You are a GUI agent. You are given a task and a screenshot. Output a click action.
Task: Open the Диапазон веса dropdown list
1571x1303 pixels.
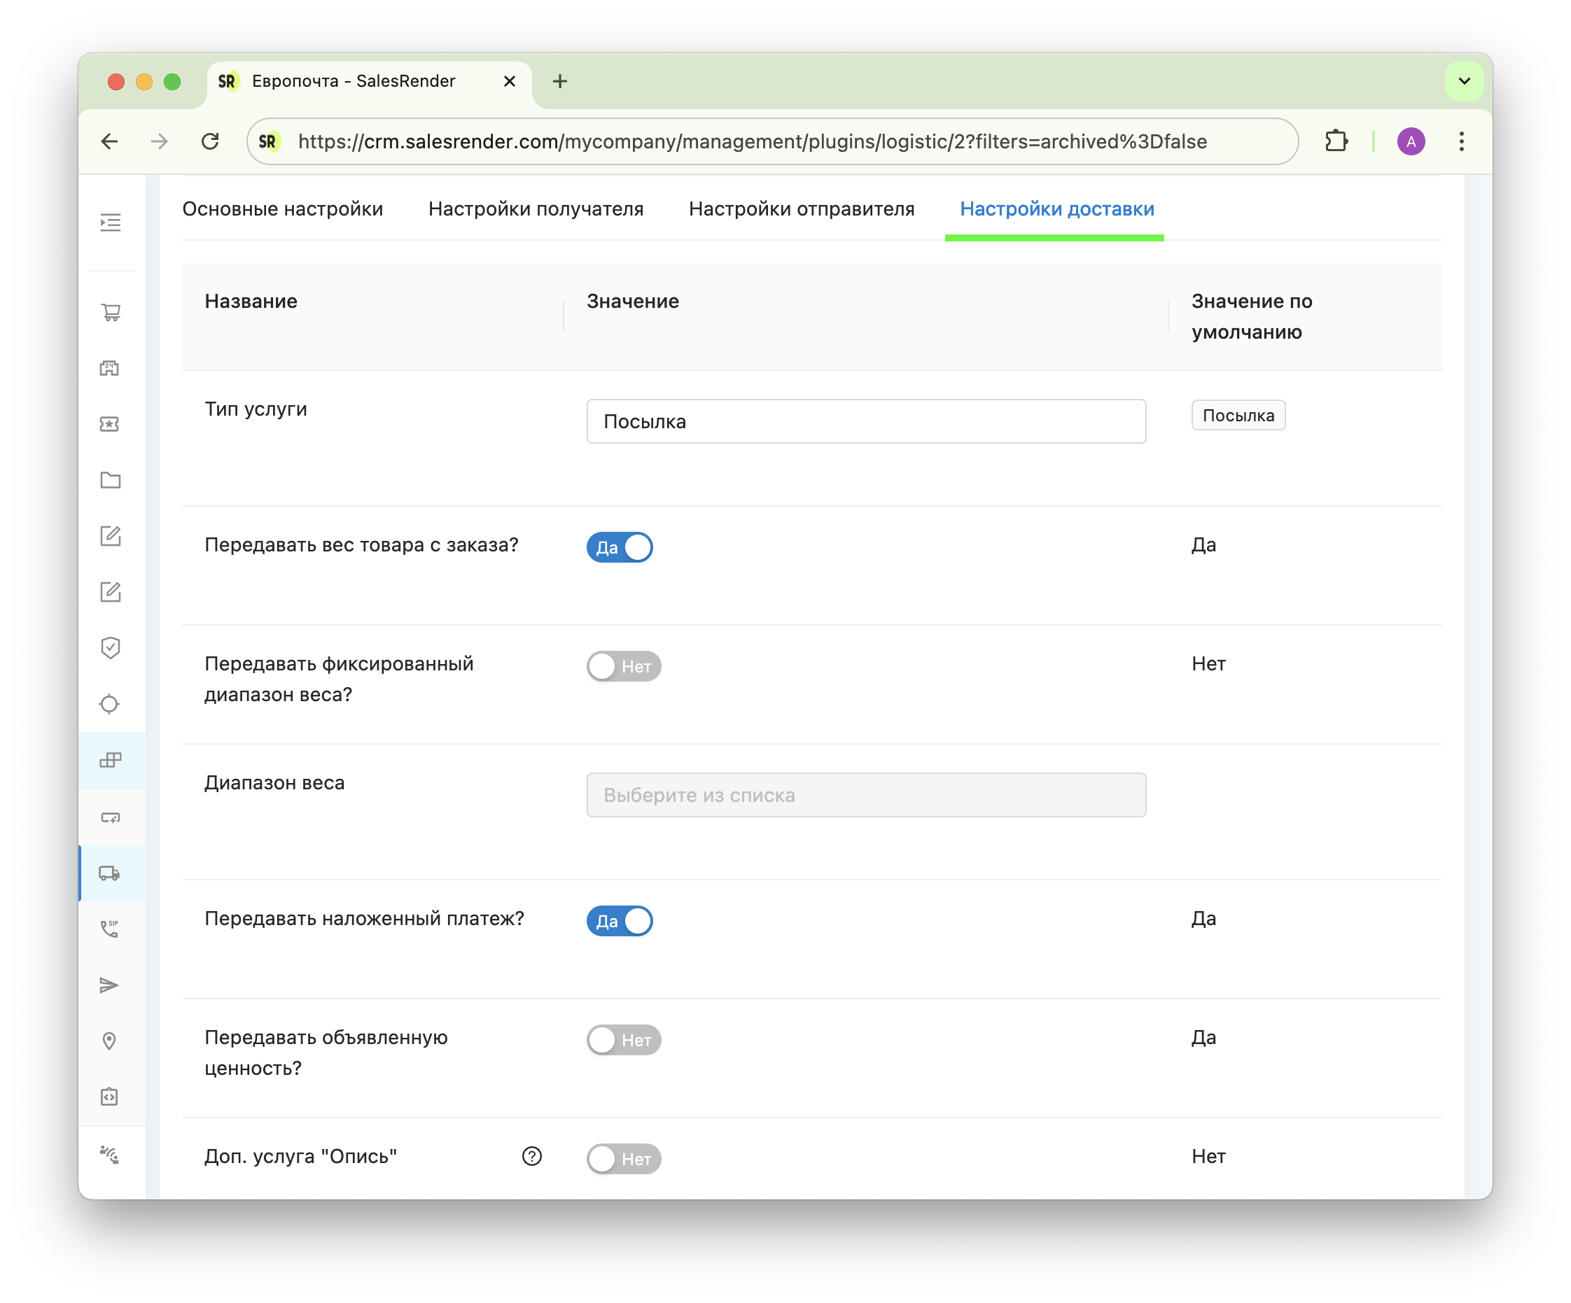point(865,795)
